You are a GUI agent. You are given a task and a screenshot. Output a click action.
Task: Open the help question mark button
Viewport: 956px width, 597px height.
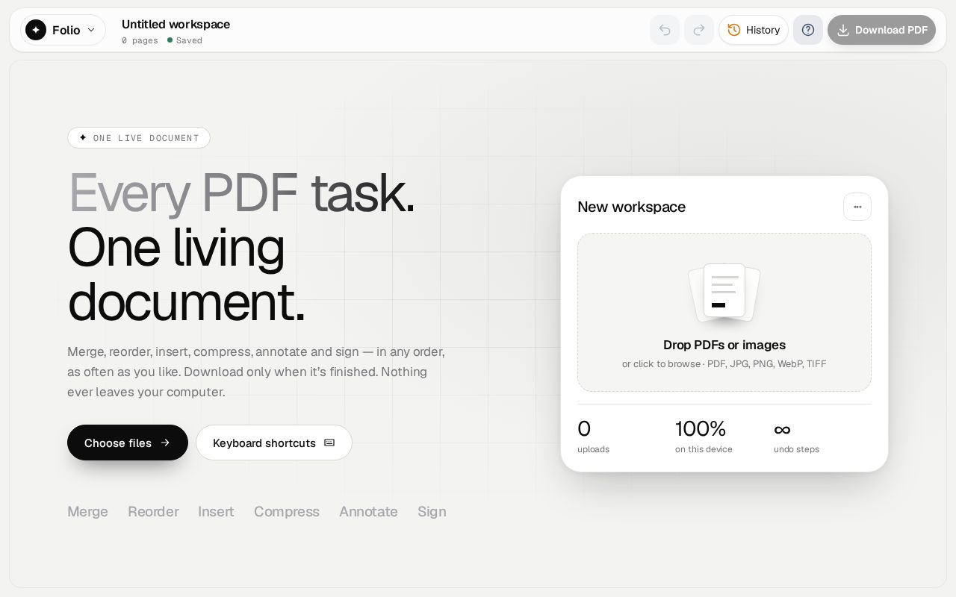[x=808, y=30]
